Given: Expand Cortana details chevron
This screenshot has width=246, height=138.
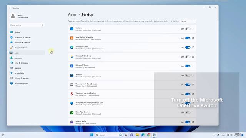Looking at the screenshot, I should [x=193, y=29].
